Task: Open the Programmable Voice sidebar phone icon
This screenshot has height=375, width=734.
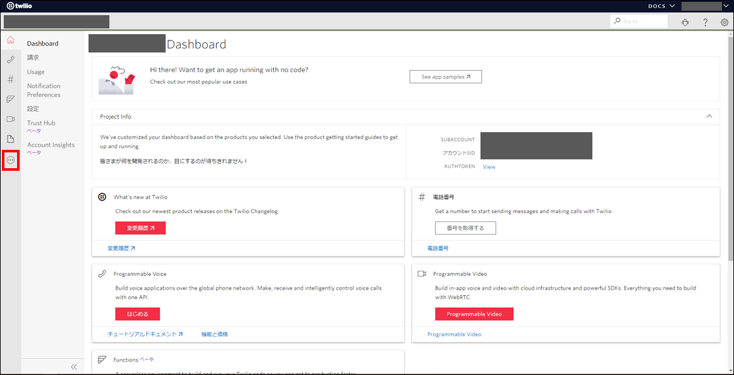Action: coord(10,59)
